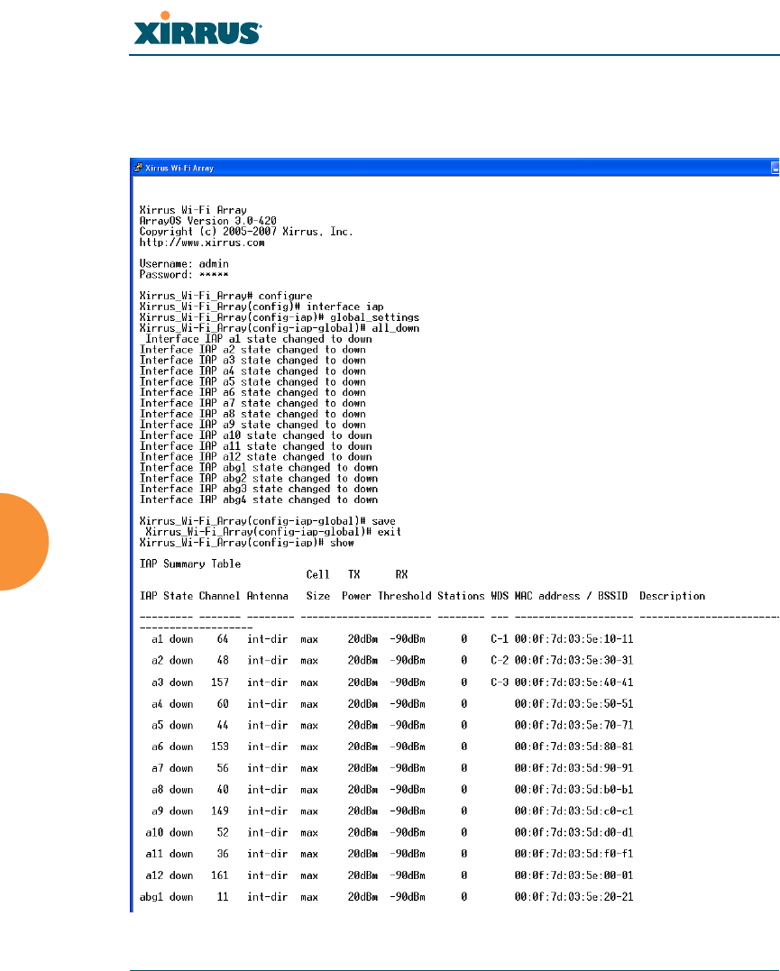
Task: Click the 'show' command prompt line
Action: (246, 543)
